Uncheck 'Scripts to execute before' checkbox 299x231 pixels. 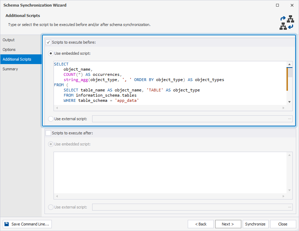tap(48, 42)
